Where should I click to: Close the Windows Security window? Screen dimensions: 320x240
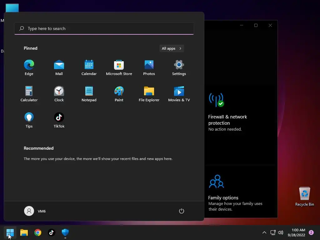click(x=270, y=25)
